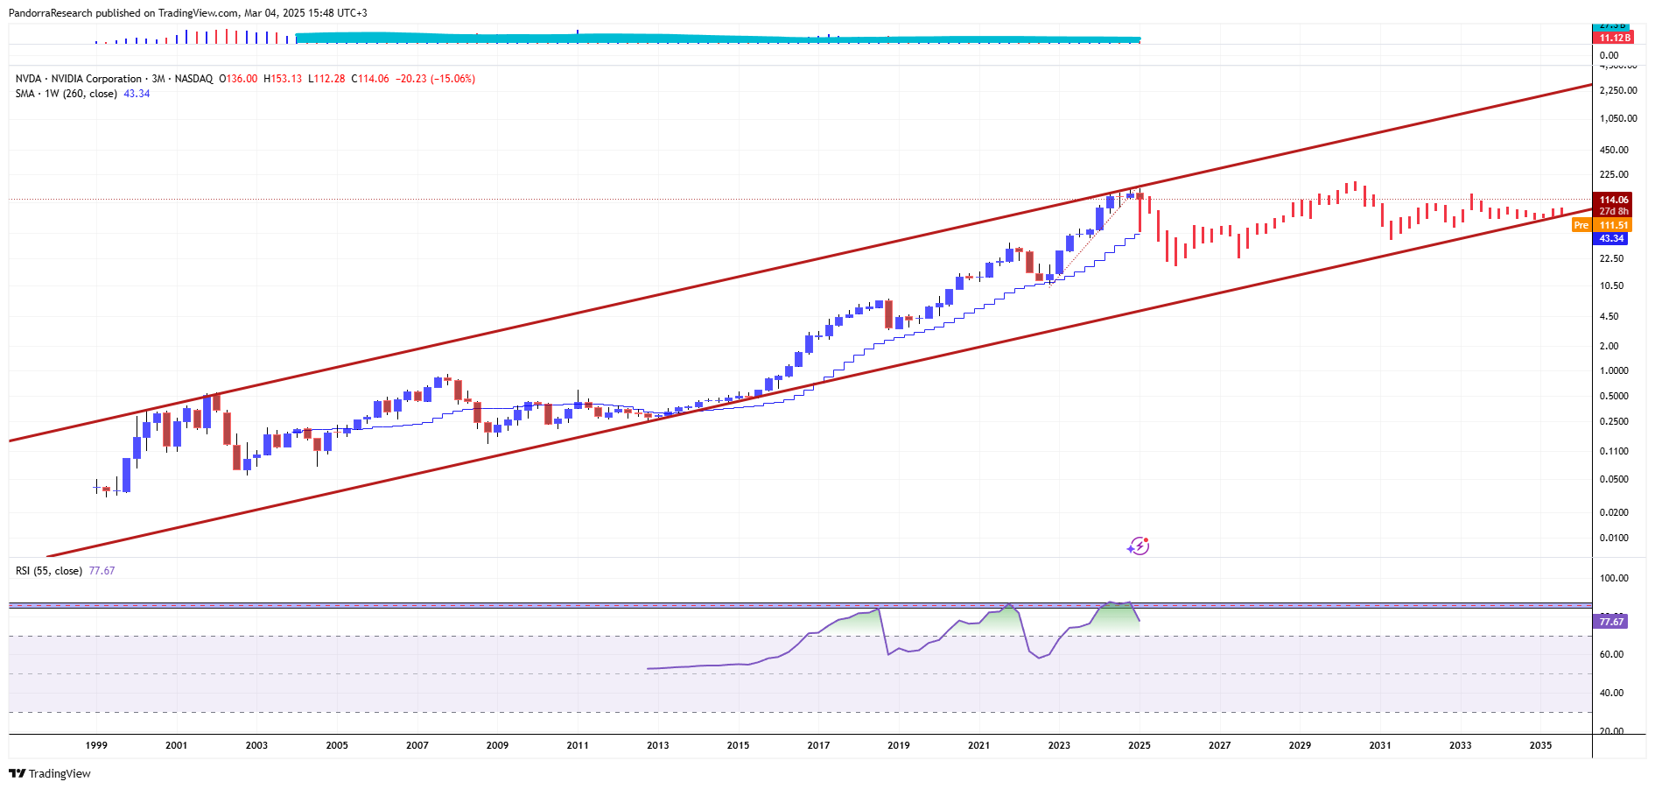
Task: Click the SMA 1W (260, close) indicator legend
Action: coord(67,94)
